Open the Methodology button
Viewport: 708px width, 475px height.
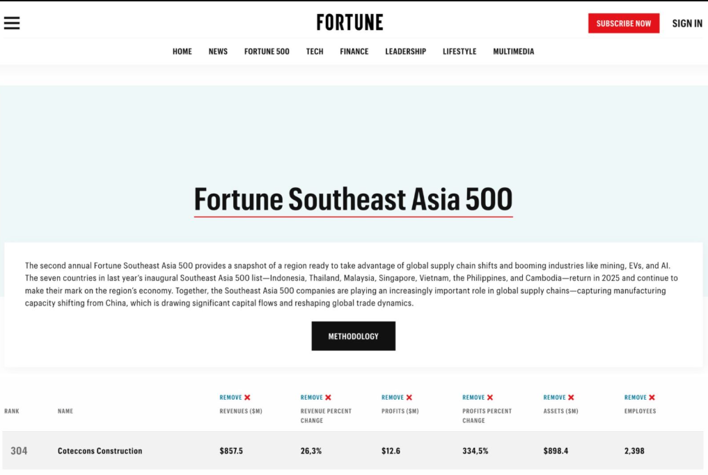(354, 336)
